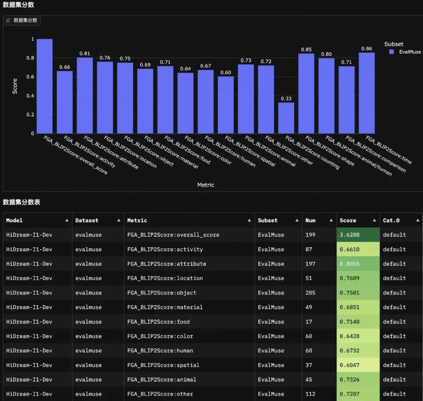Sort table by Score column arrow
The width and height of the screenshot is (423, 401).
[x=374, y=220]
